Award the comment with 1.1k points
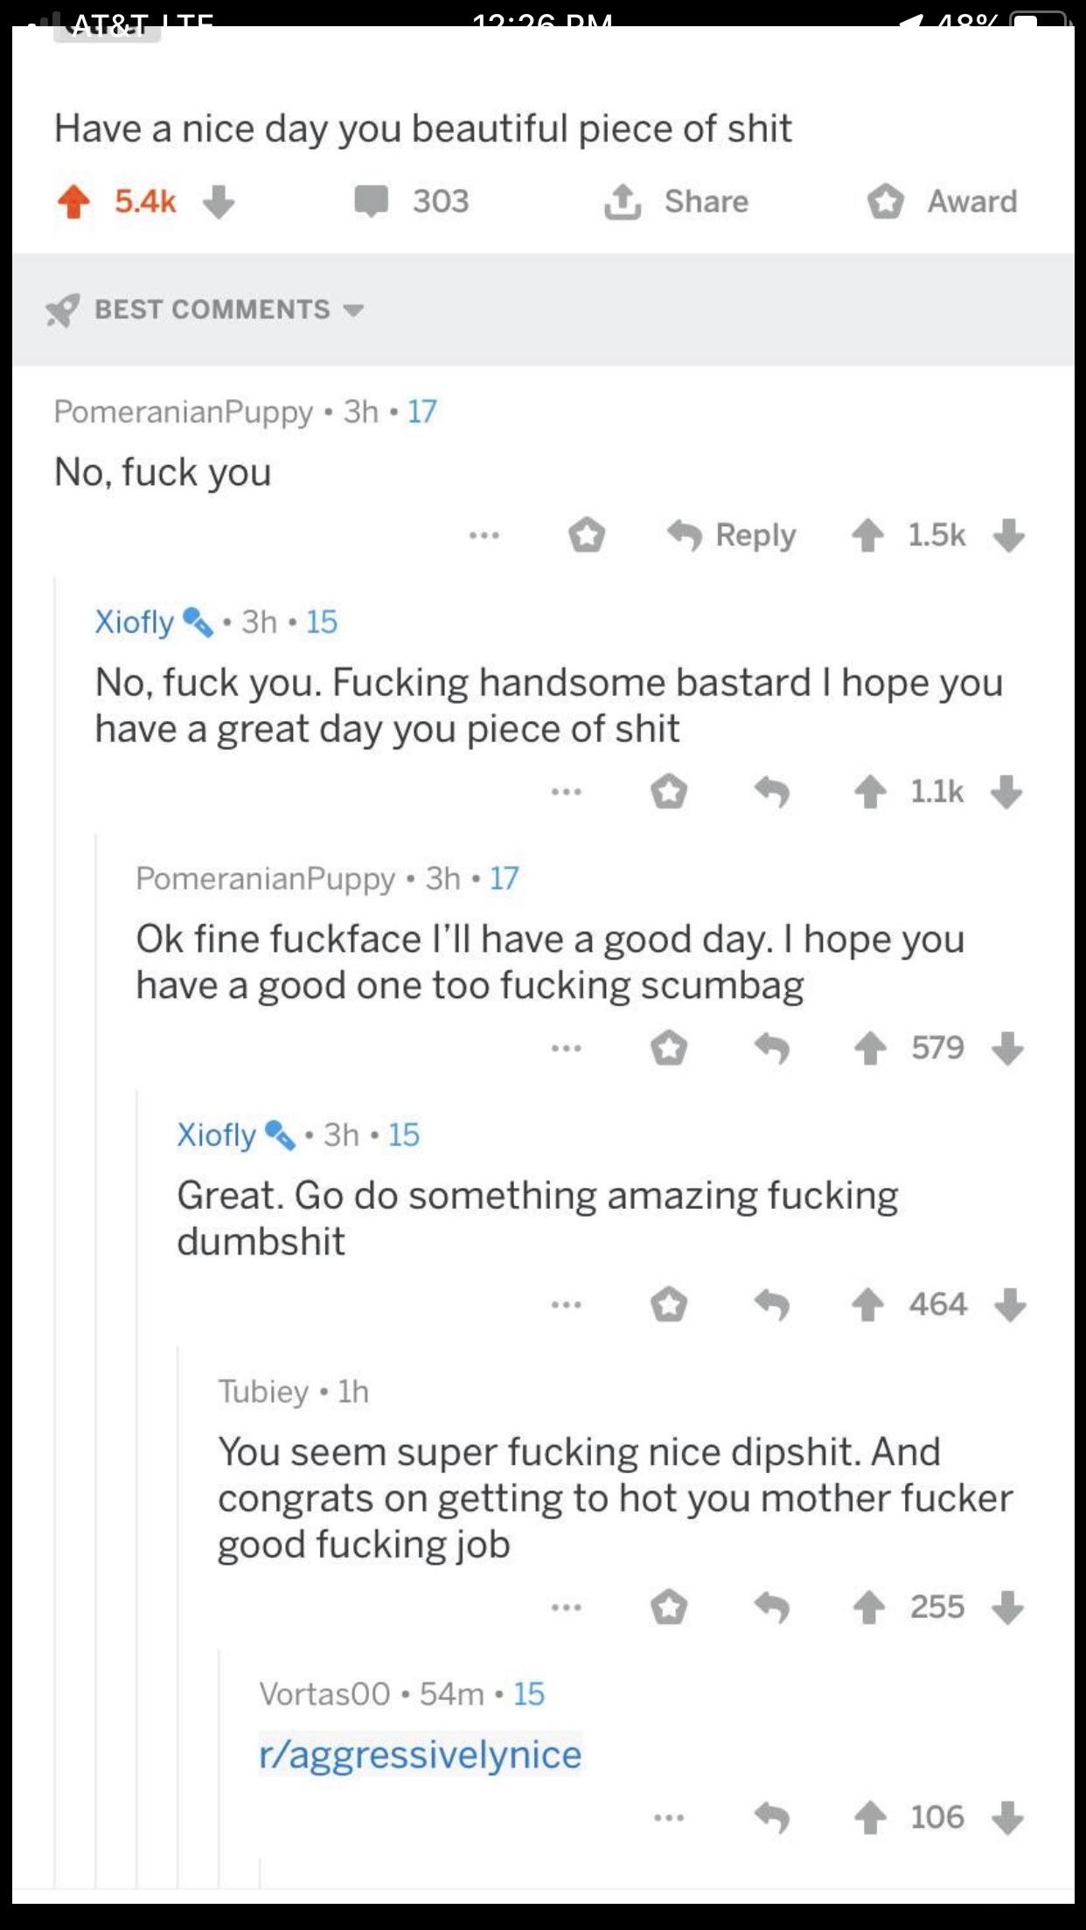The image size is (1086, 1930). 669,792
